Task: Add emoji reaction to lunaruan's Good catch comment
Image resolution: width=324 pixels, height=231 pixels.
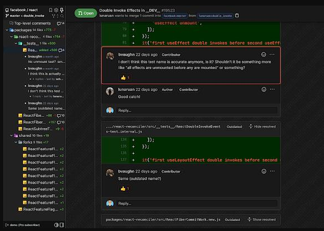Action: tap(264, 90)
